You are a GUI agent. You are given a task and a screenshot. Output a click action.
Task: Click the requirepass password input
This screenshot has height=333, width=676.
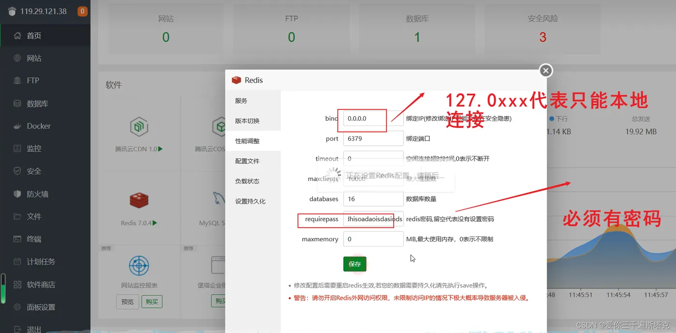pos(373,219)
